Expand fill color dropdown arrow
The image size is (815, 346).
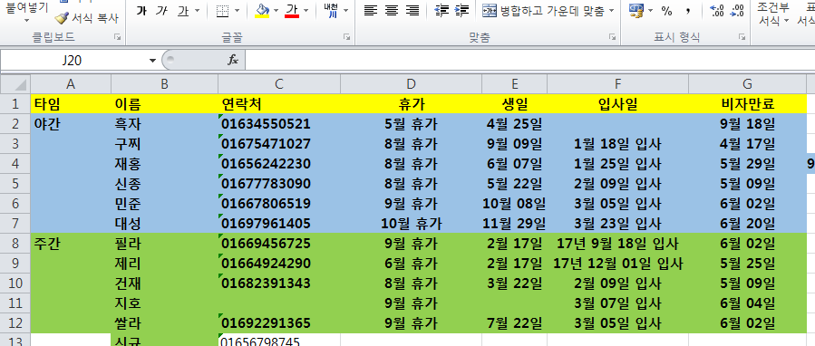coord(276,10)
